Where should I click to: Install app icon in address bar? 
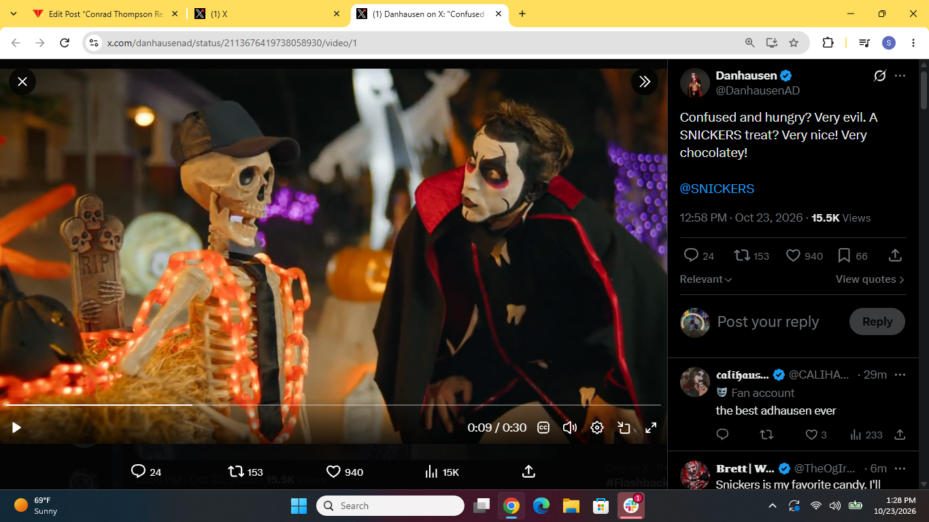click(771, 43)
